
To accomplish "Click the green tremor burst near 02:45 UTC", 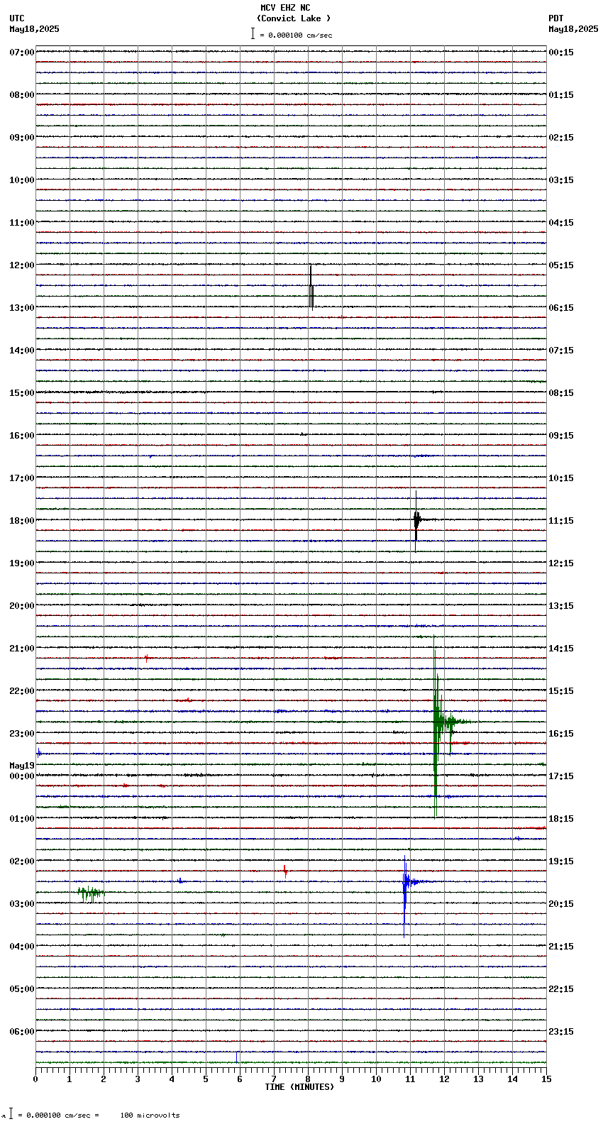I will pyautogui.click(x=91, y=893).
